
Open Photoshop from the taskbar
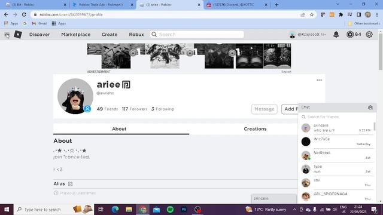tap(184, 210)
